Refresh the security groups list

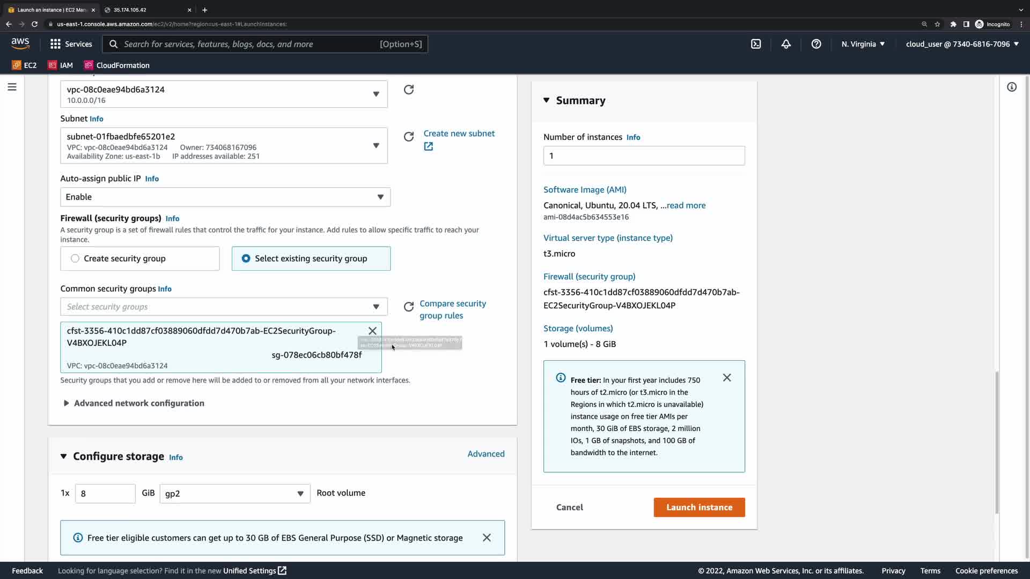pos(409,307)
